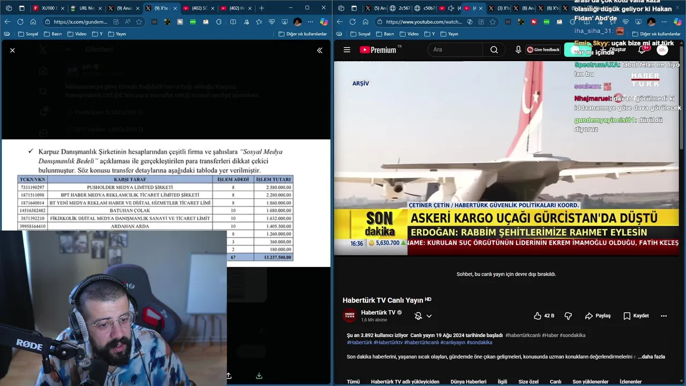Screen dimensions: 686x386
Task: Unmute the muted YouTube tab speaker icon
Action: [x=451, y=8]
